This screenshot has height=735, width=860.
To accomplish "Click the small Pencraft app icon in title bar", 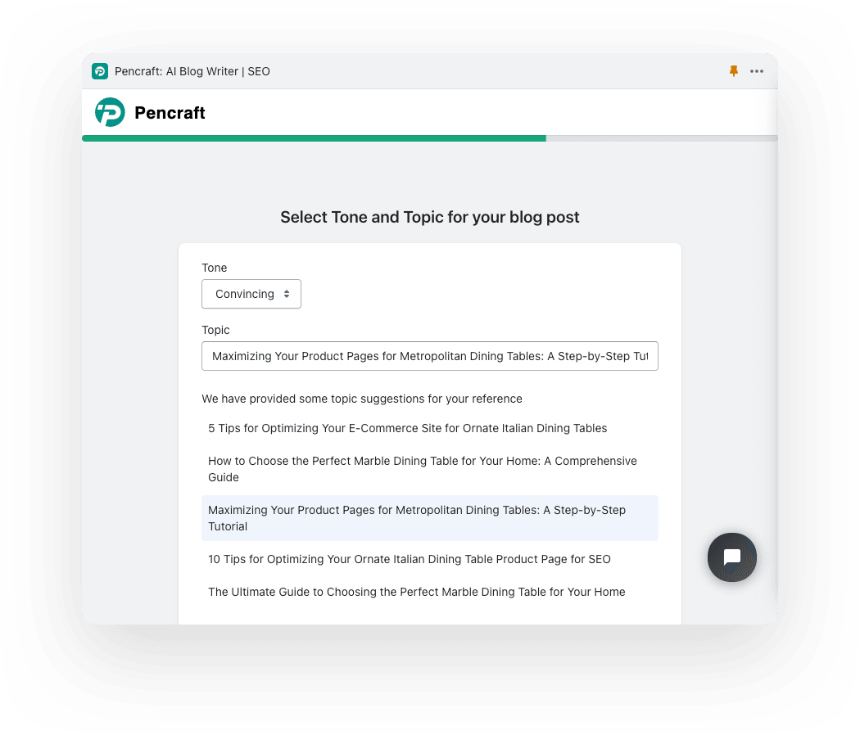I will pyautogui.click(x=100, y=71).
